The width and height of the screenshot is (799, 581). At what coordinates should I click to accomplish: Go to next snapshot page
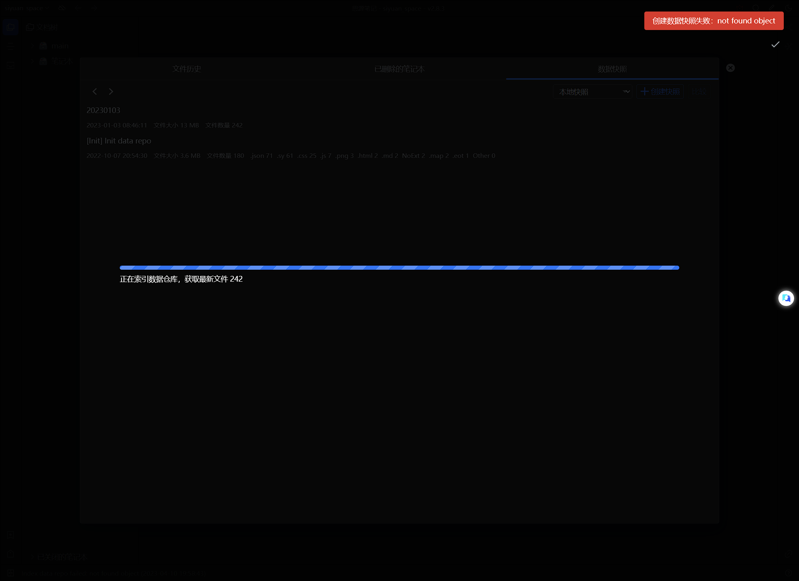coord(111,91)
